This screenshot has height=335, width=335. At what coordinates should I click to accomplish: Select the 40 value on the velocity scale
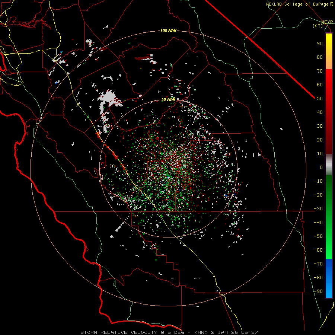pos(320,112)
